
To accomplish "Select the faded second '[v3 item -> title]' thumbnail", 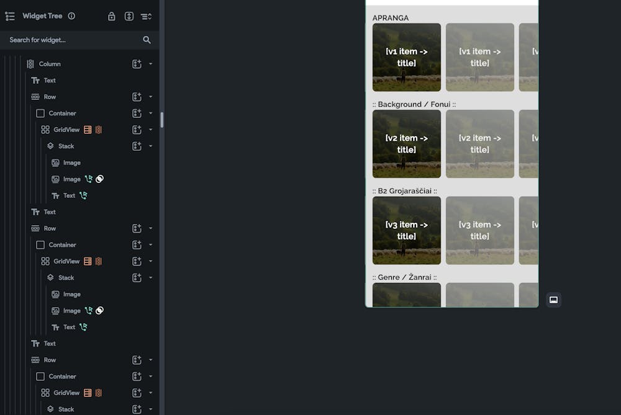I will (479, 231).
